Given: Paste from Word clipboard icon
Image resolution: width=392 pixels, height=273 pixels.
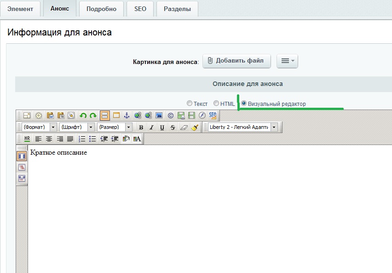Looking at the screenshot, I should pos(50,116).
